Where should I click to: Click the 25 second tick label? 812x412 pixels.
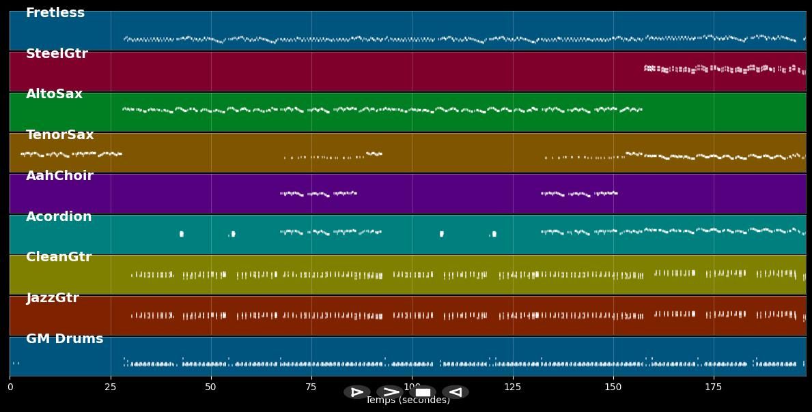point(110,387)
